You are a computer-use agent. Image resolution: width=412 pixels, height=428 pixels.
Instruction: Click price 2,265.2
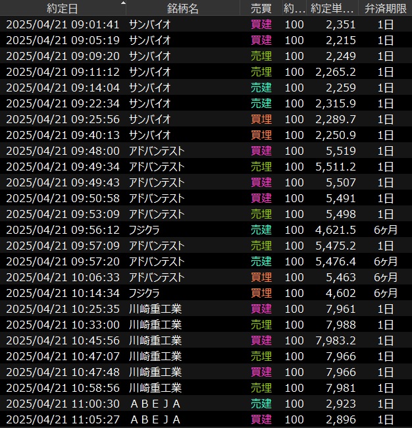coord(336,72)
